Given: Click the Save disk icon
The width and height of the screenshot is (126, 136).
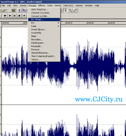Looking at the screenshot, I should [14, 11].
